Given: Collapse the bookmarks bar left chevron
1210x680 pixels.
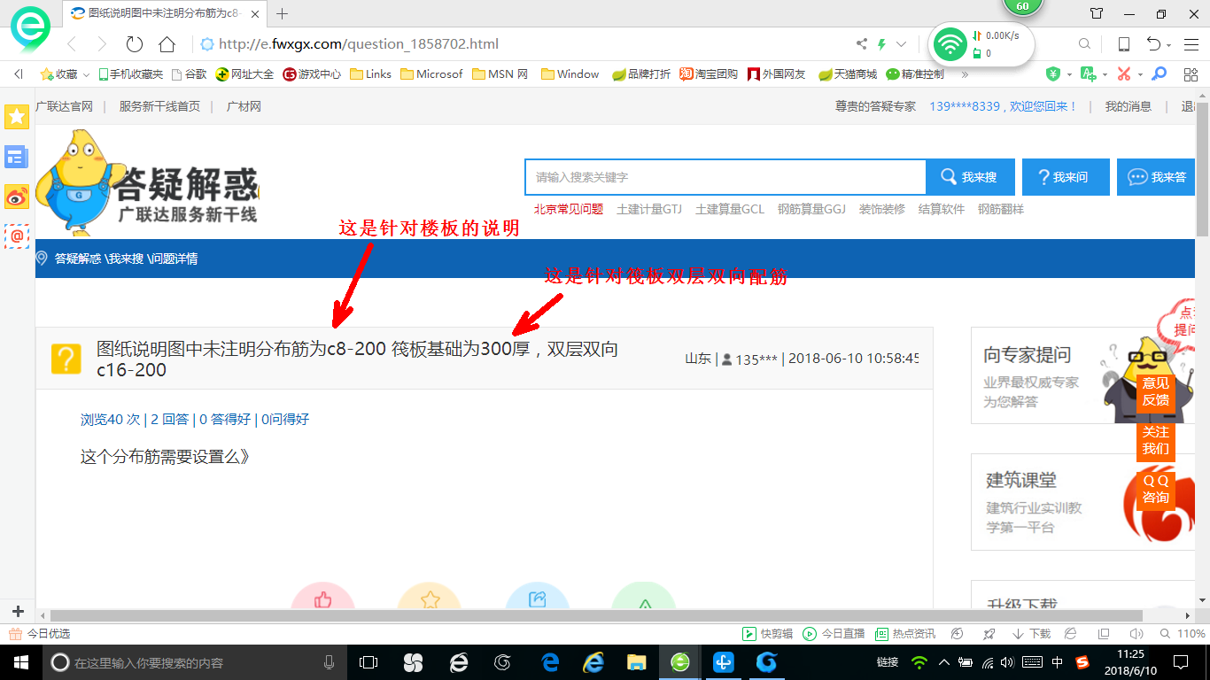Looking at the screenshot, I should click(x=19, y=74).
